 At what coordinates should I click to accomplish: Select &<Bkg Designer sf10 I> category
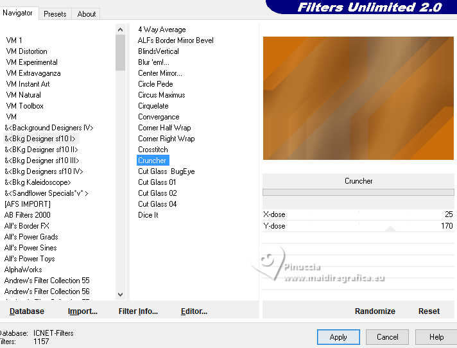pos(40,139)
